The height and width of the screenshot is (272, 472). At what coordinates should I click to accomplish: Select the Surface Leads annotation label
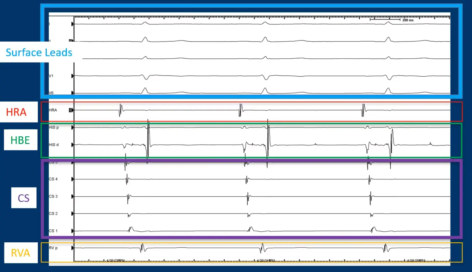coord(39,52)
